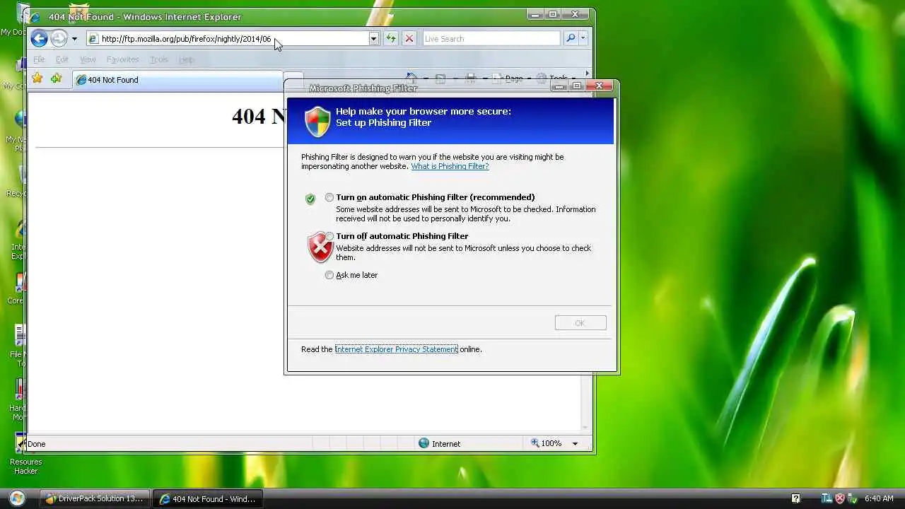Click the 404 Not Found taskbar button
Image resolution: width=905 pixels, height=509 pixels.
(x=207, y=498)
